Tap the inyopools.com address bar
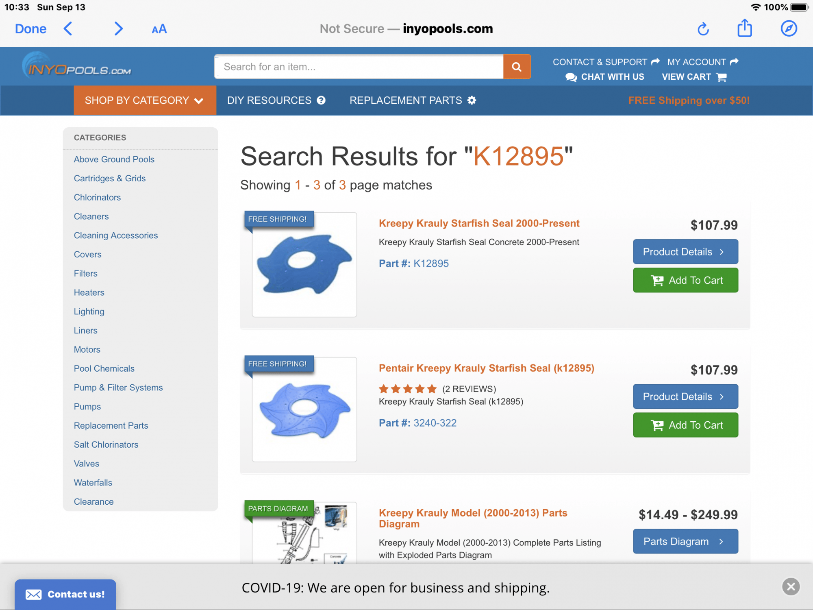The image size is (813, 610). 406,29
